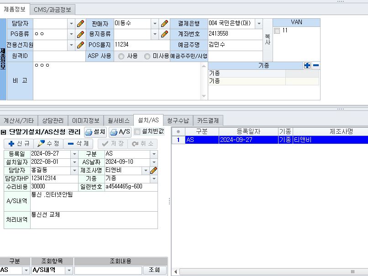
Task: Select the ASP 사용 radio button
Action: coord(121,57)
